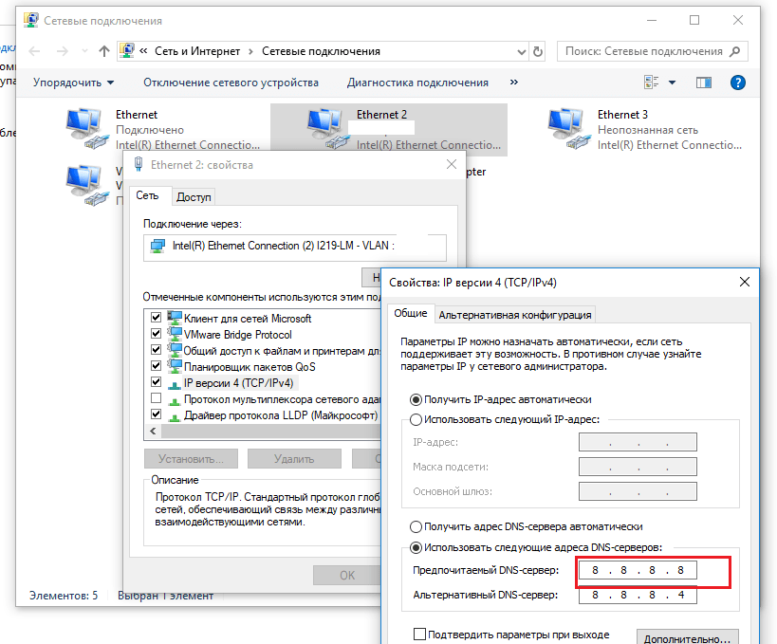This screenshot has width=777, height=644.
Task: Toggle the preview pane icon
Action: click(x=704, y=83)
